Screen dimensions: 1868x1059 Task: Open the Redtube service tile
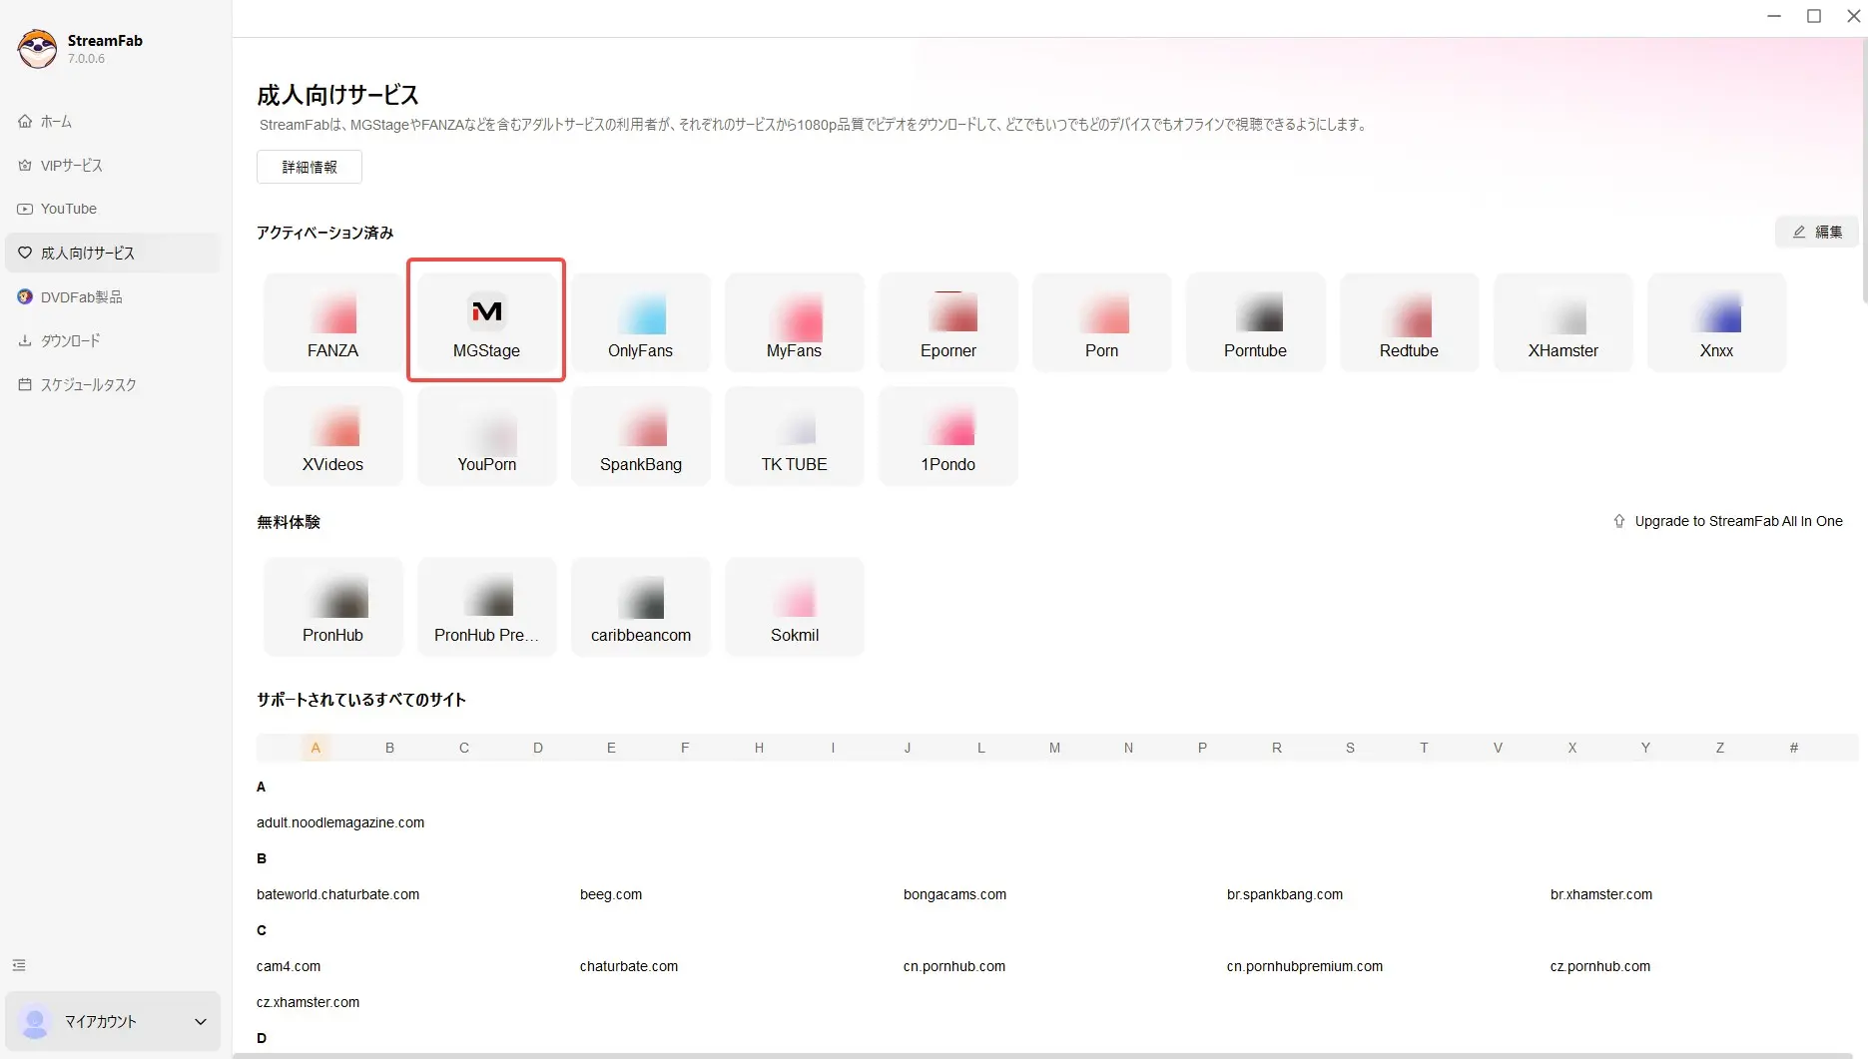[1409, 322]
